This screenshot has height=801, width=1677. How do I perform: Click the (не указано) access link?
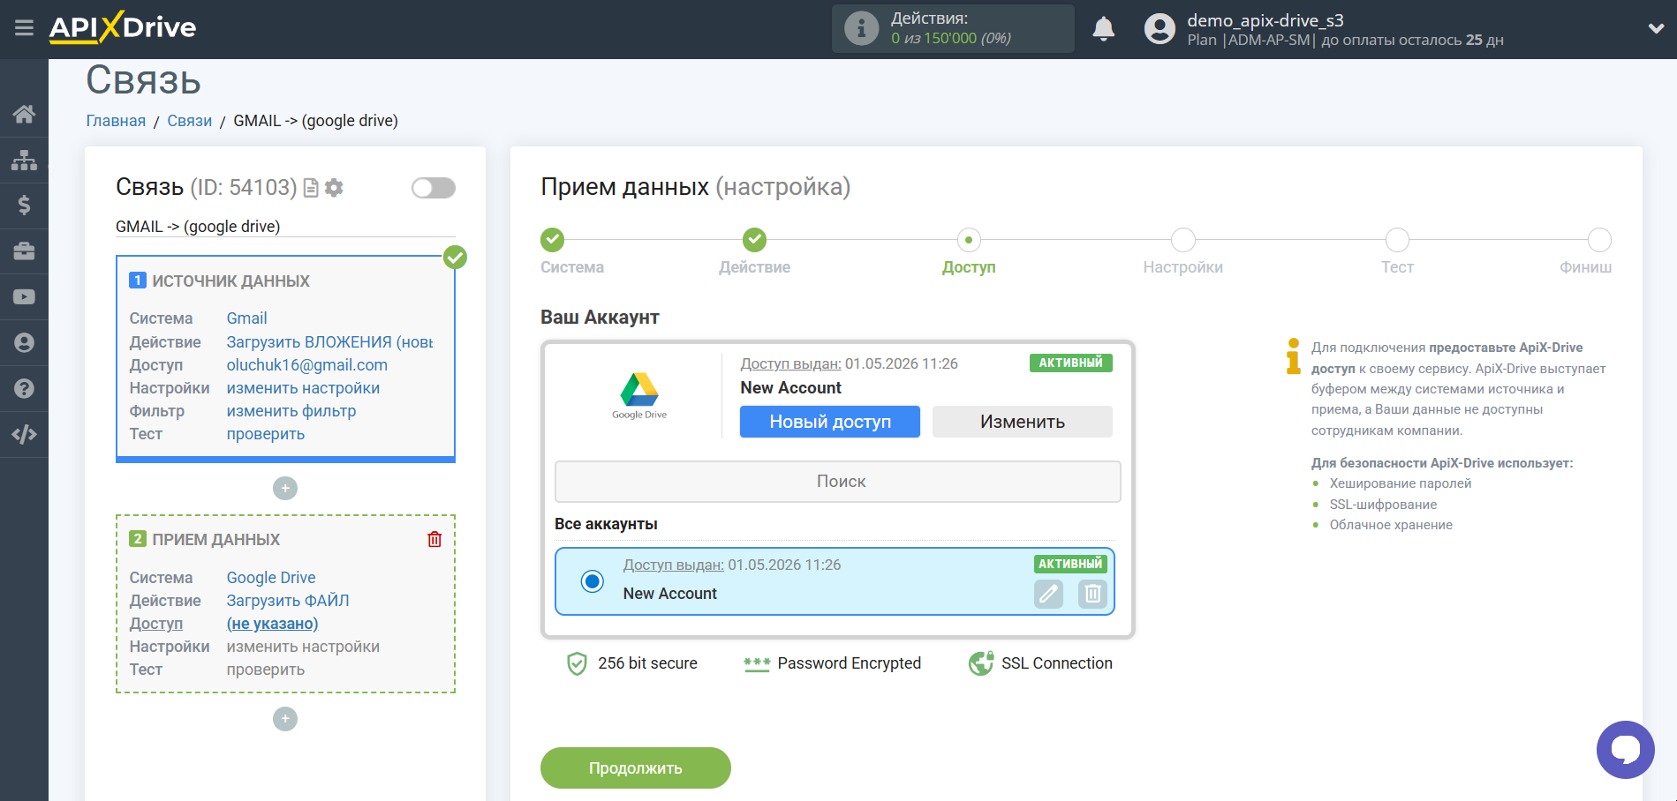click(x=272, y=624)
